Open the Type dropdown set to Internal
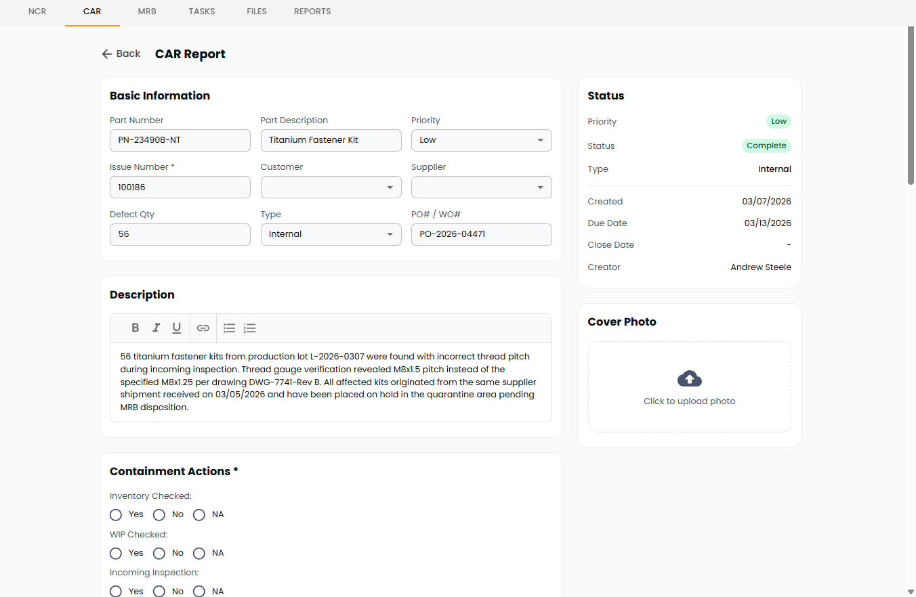 coord(331,234)
